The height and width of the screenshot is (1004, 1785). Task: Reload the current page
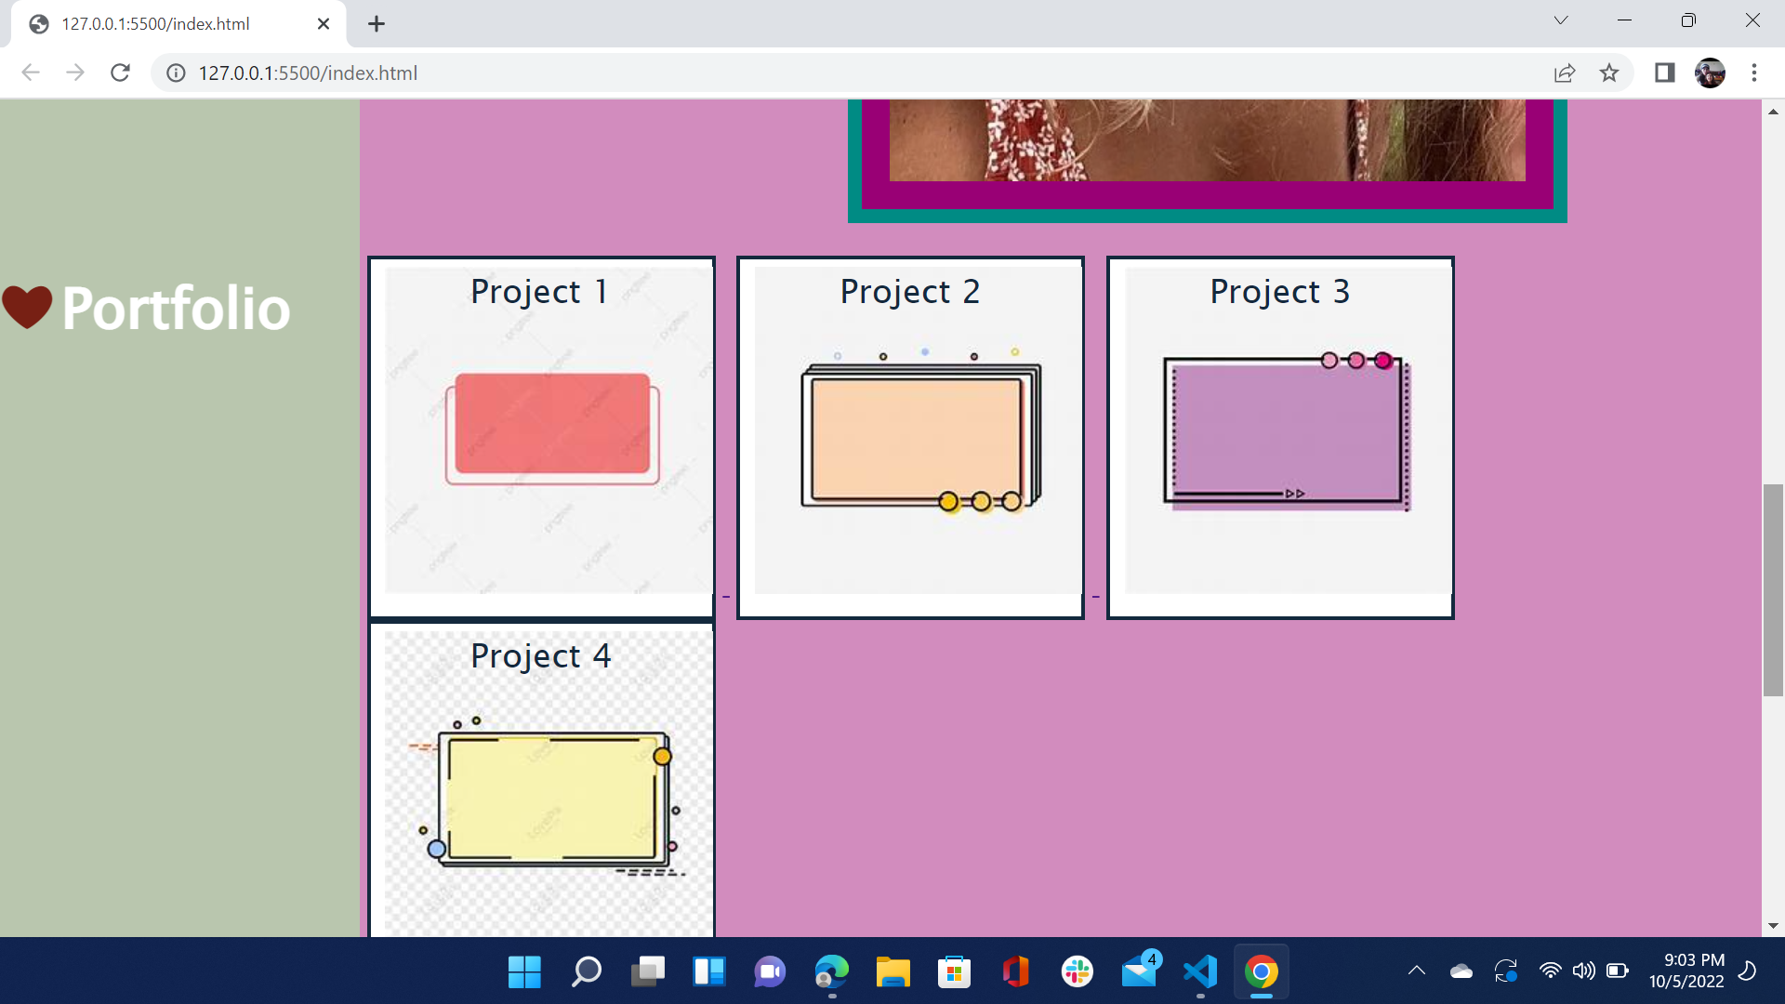click(x=120, y=73)
